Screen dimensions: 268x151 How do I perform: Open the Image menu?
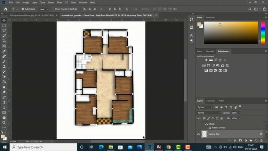tap(26, 3)
